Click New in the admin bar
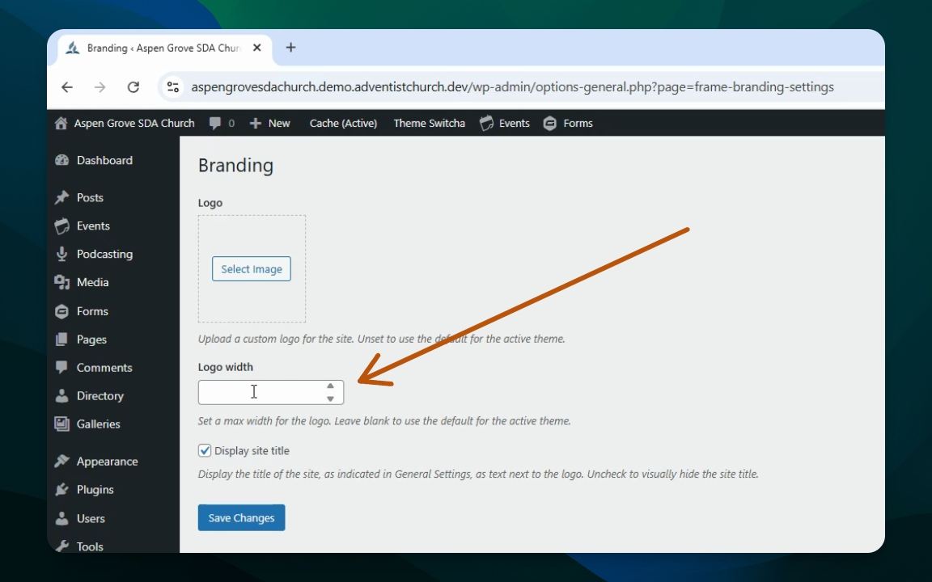The height and width of the screenshot is (582, 932). coord(279,123)
